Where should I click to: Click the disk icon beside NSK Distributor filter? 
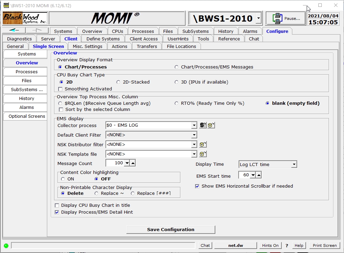(x=203, y=144)
